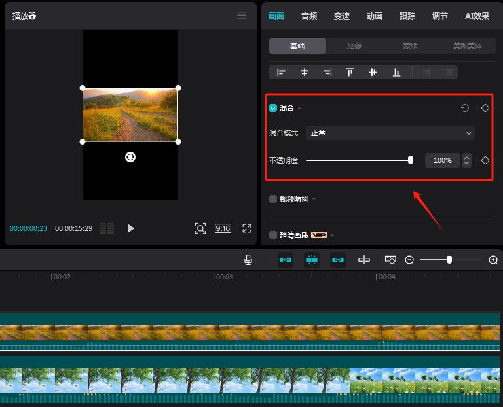503x407 pixels.
Task: Add keyframe diamond next to opacity
Action: point(485,160)
